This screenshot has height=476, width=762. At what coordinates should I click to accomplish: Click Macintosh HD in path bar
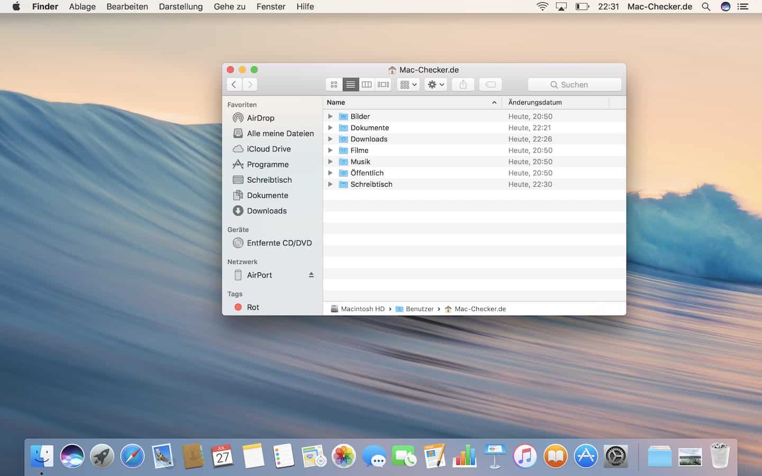click(358, 309)
